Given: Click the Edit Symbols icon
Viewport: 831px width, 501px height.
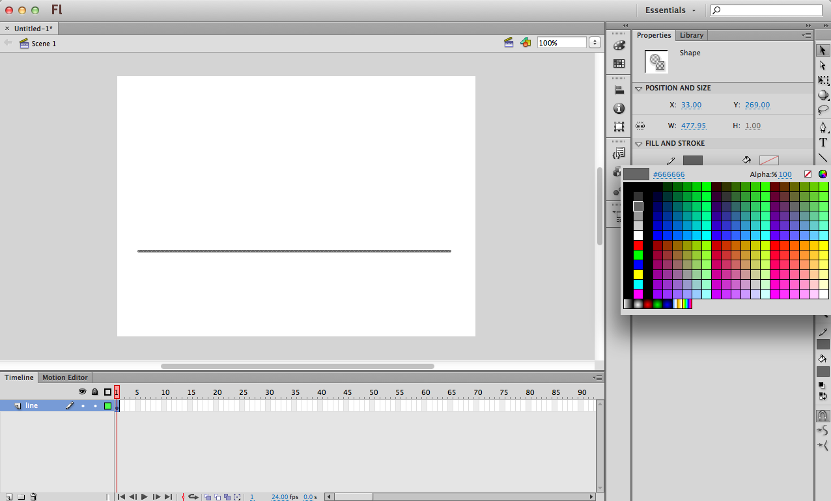Looking at the screenshot, I should click(x=526, y=42).
